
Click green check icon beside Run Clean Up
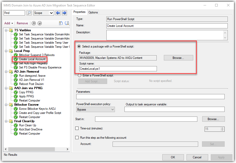(x=16, y=125)
